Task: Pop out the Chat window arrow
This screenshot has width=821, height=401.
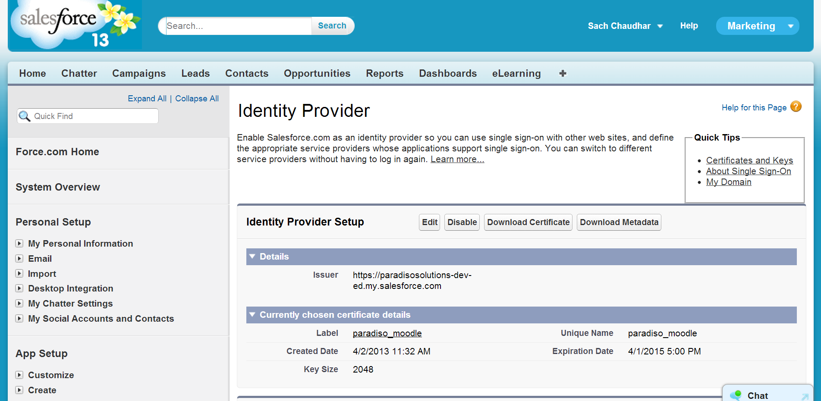Action: 805,396
